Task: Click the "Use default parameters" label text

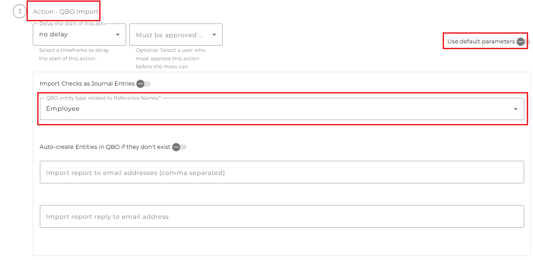Action: (x=481, y=42)
